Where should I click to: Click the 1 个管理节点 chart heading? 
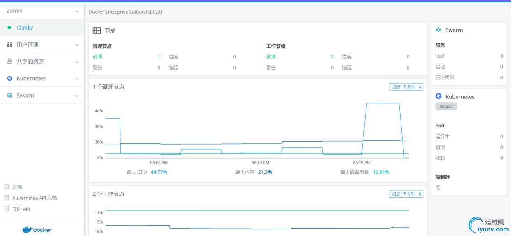pos(108,87)
